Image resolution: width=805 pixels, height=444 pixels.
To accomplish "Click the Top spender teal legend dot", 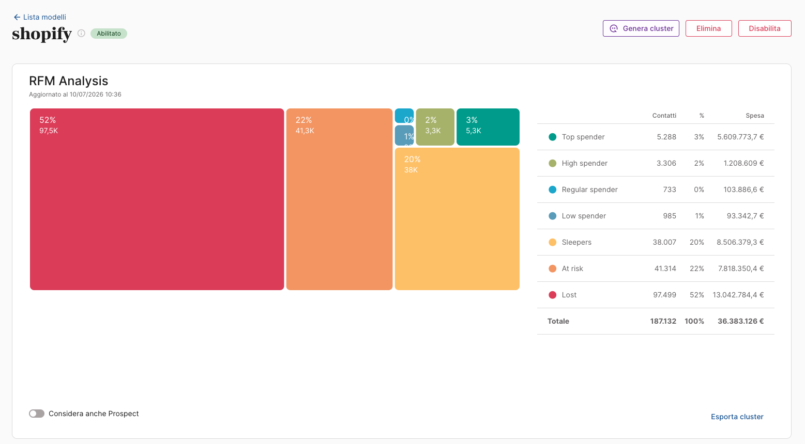I will coord(552,137).
